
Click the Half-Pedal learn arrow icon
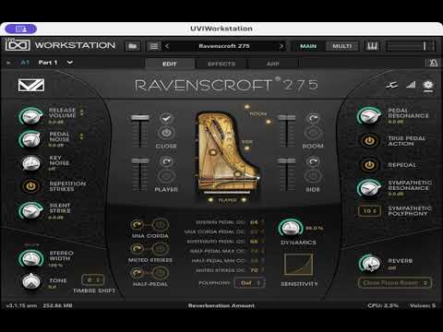click(137, 273)
